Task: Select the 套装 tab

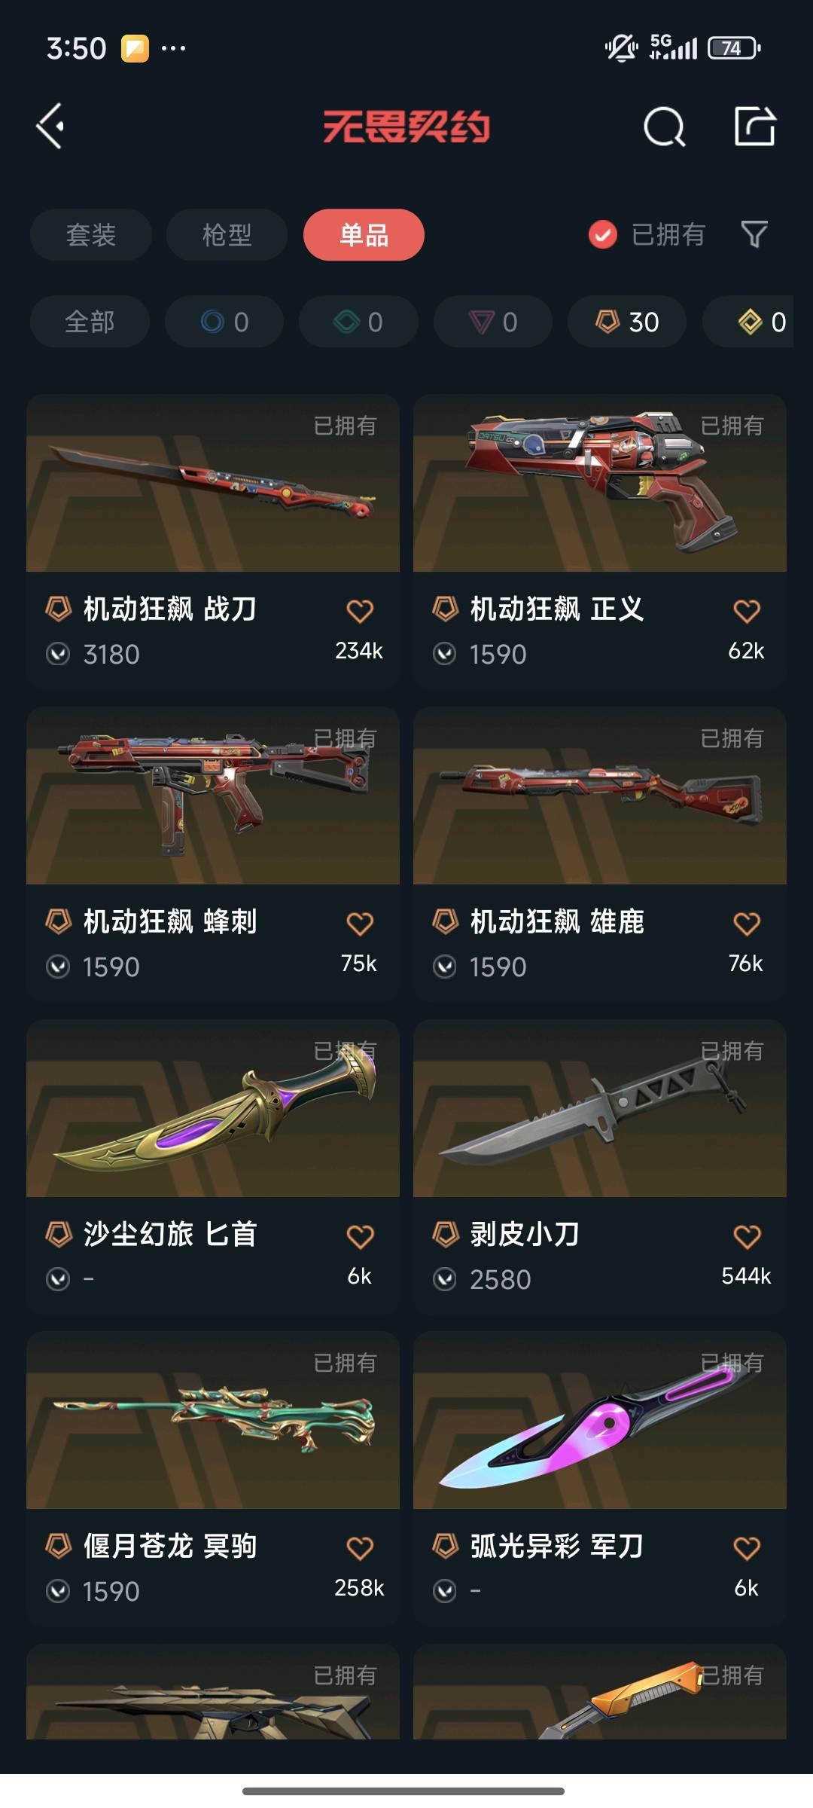Action: click(x=91, y=235)
